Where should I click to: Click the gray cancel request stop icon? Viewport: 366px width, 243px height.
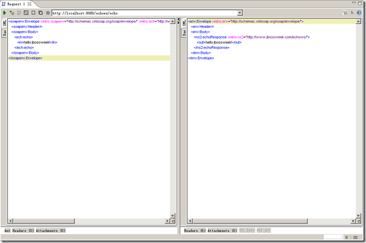pyautogui.click(x=48, y=13)
